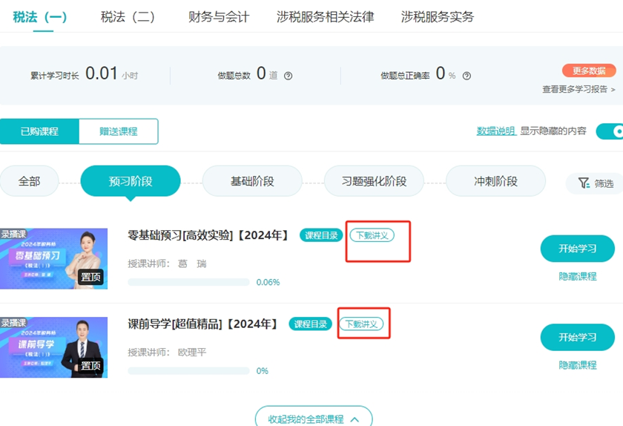Screen dimensions: 623x426
Task: Click the 零基础预习[高效实验]【2024年】title
Action: coord(208,235)
